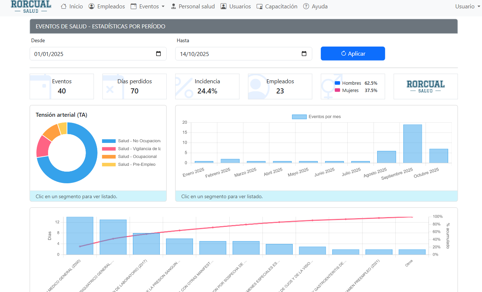Open the Usuario account dropdown

point(467,7)
